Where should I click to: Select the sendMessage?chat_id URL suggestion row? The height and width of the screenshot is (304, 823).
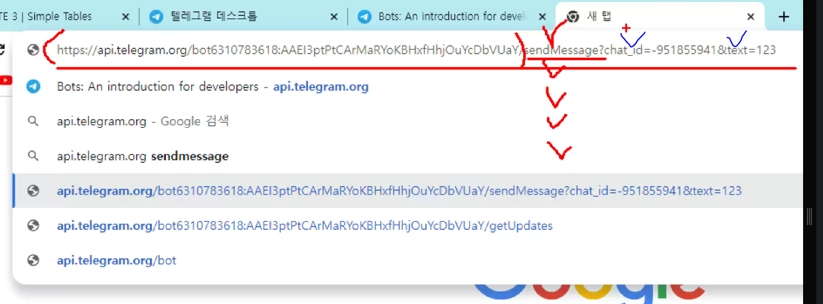tap(408, 191)
